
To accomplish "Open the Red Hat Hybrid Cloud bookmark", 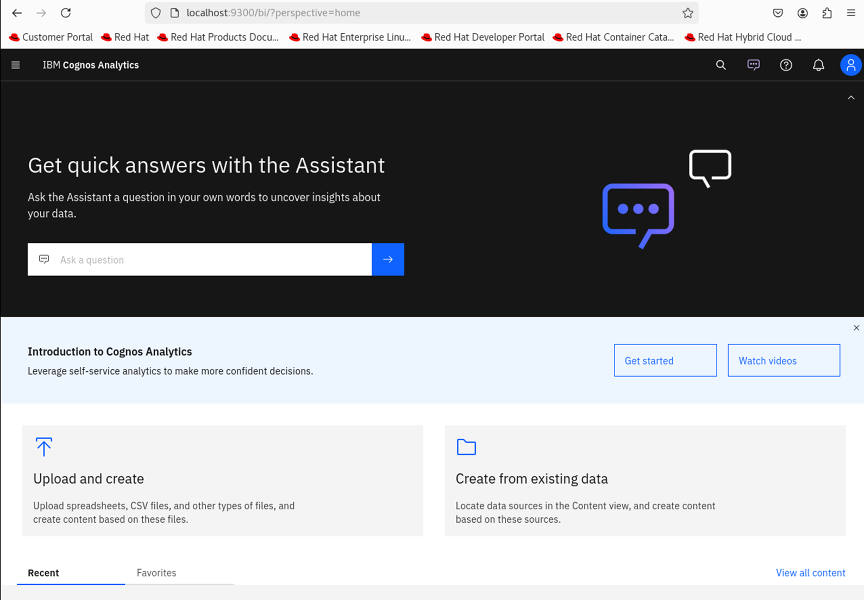I will pyautogui.click(x=743, y=37).
